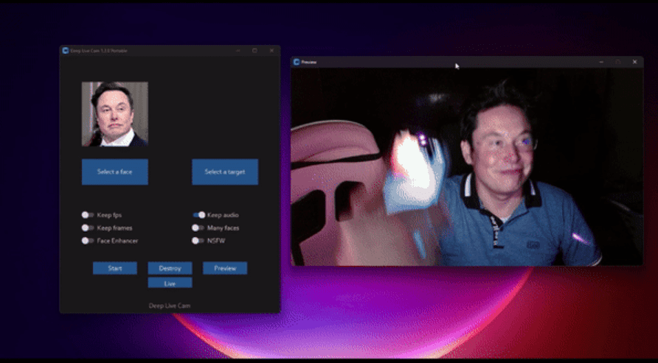The height and width of the screenshot is (363, 658).
Task: Disable the Keep audio switch
Action: (198, 215)
